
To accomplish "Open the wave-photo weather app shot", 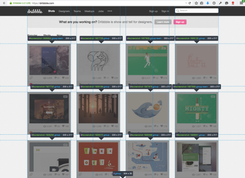I will point(49,60).
